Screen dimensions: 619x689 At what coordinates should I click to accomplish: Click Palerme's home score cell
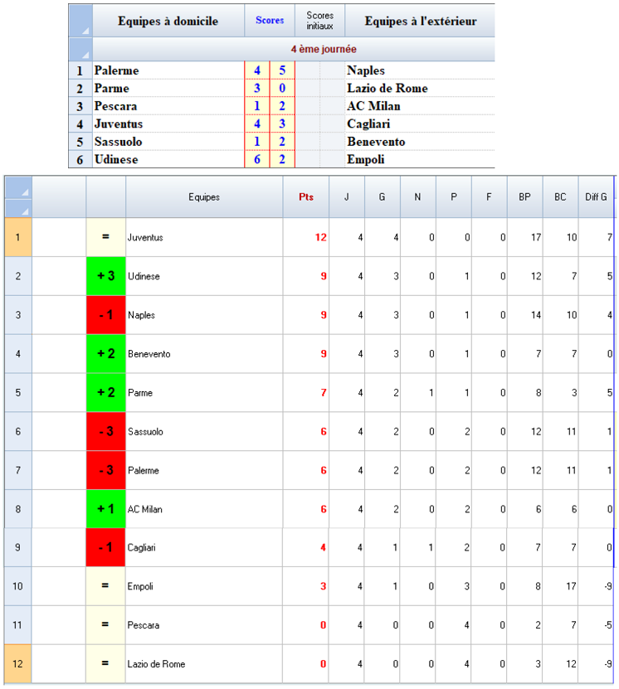tap(257, 71)
